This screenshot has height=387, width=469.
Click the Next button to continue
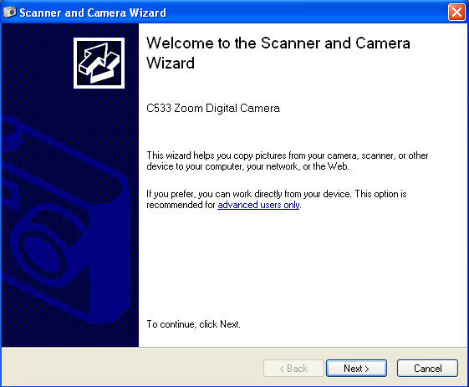pos(356,368)
